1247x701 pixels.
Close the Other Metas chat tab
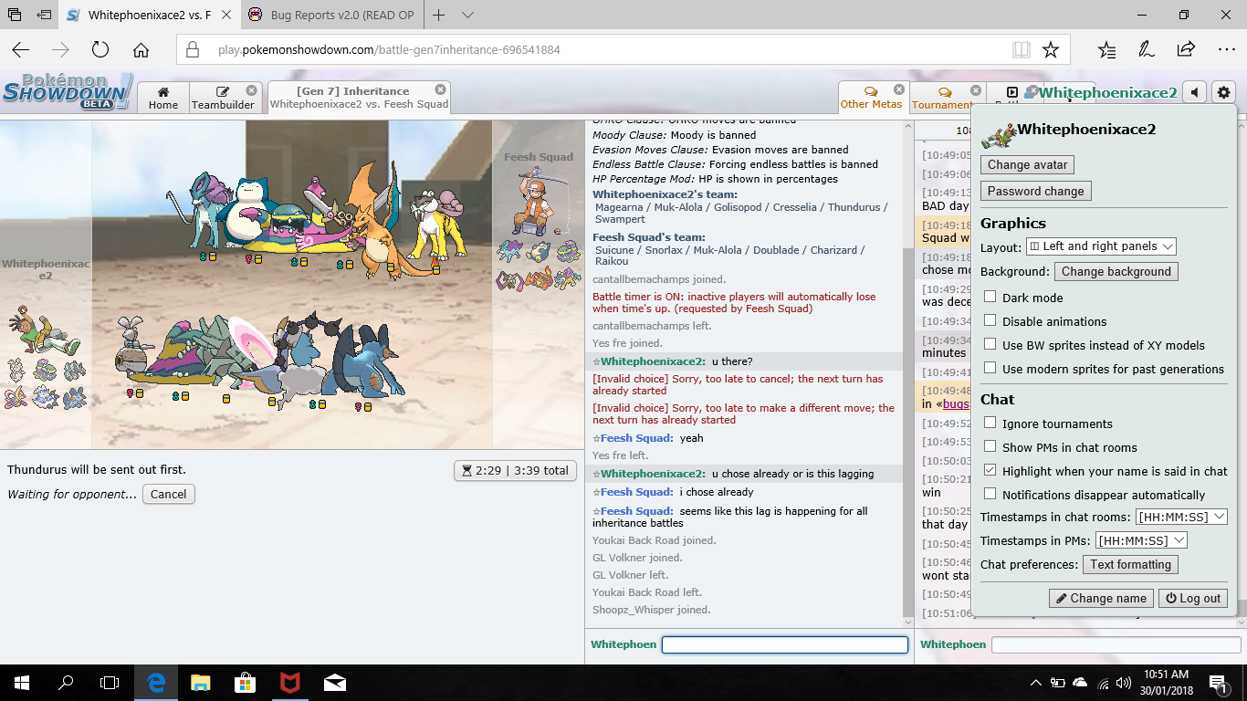pyautogui.click(x=898, y=89)
